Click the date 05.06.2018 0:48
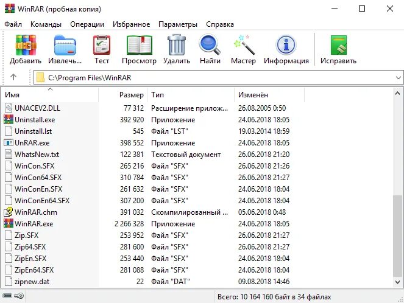 click(x=262, y=212)
